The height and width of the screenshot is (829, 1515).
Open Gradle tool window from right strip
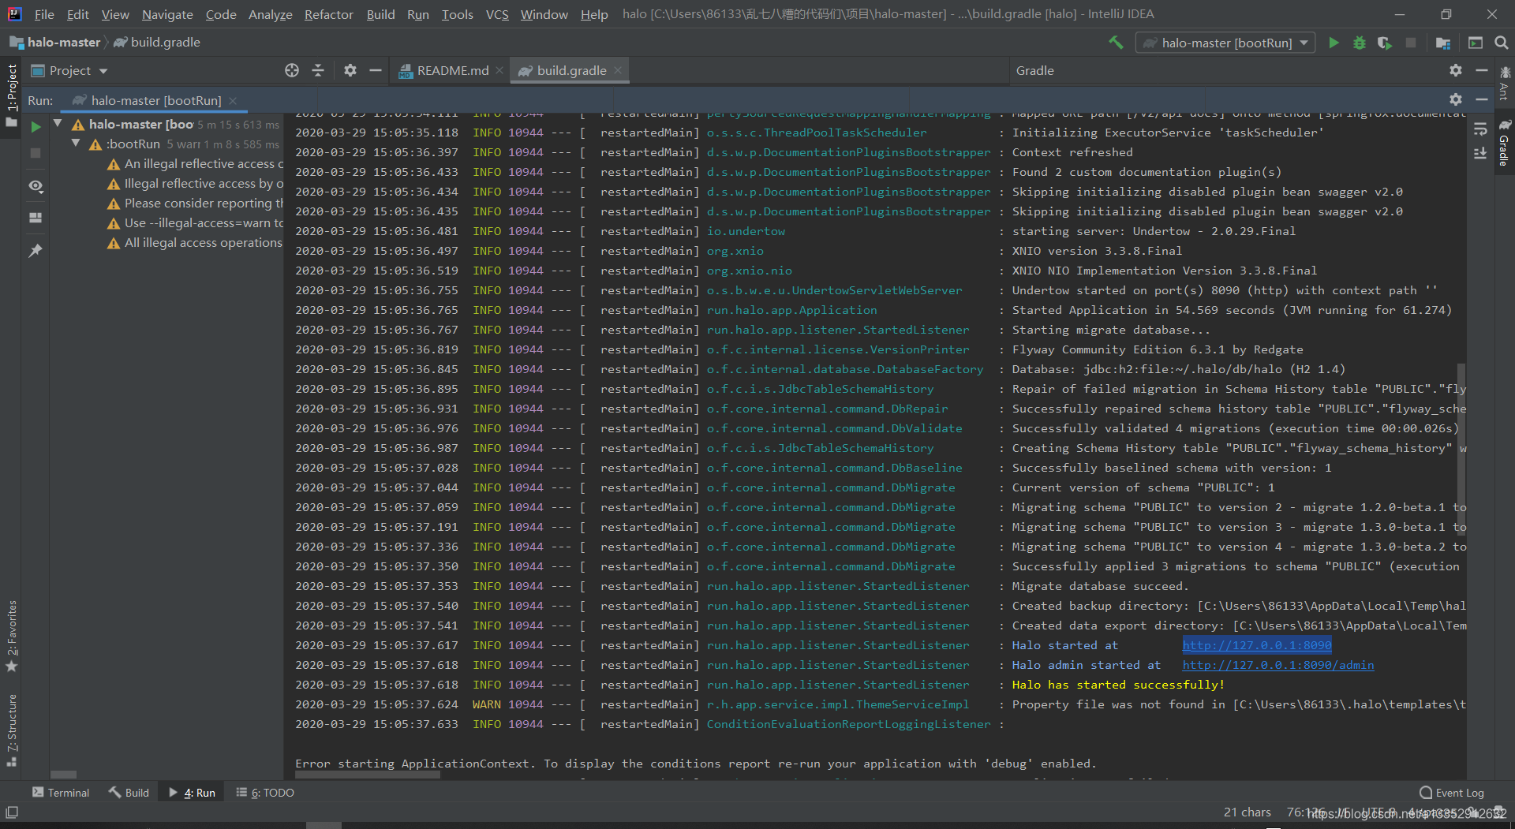click(1505, 143)
